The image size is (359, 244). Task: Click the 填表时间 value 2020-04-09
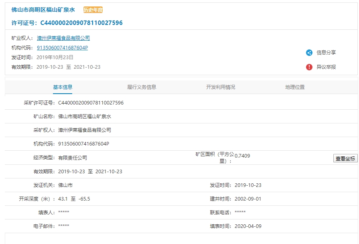[x=248, y=226]
